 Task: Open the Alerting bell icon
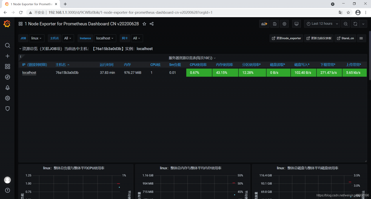click(x=8, y=88)
